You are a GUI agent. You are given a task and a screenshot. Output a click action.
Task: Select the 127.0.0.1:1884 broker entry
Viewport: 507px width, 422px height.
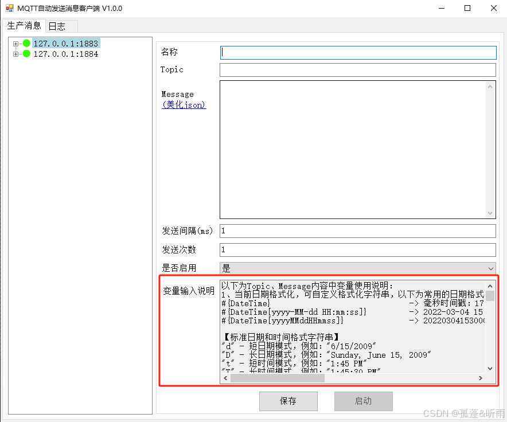66,54
